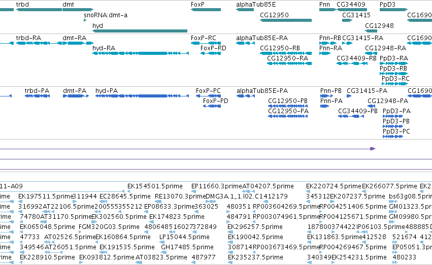Select EST EK190042.5prime
The height and width of the screenshot is (265, 432).
click(x=255, y=237)
